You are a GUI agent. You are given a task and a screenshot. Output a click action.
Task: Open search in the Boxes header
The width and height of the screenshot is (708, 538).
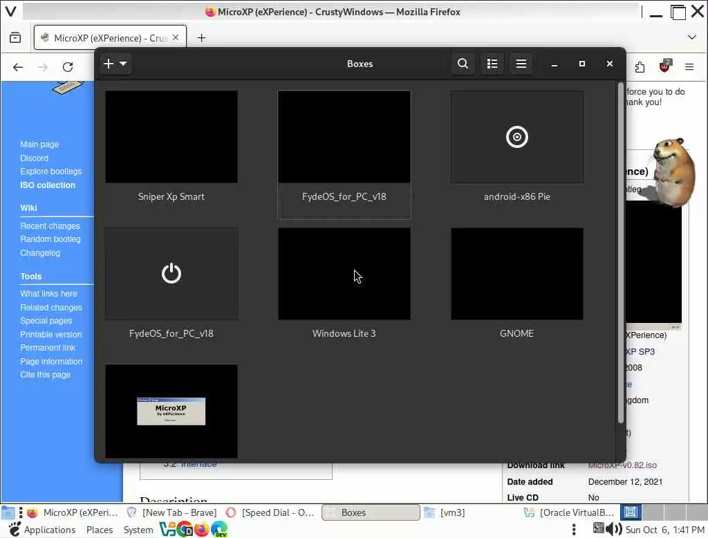(463, 64)
